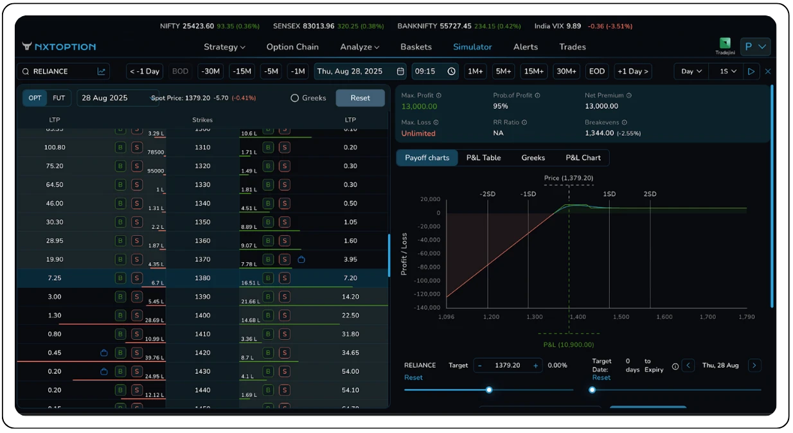Click the basket icon in 1370 strike row
Image resolution: width=793 pixels, height=433 pixels.
pyautogui.click(x=301, y=260)
